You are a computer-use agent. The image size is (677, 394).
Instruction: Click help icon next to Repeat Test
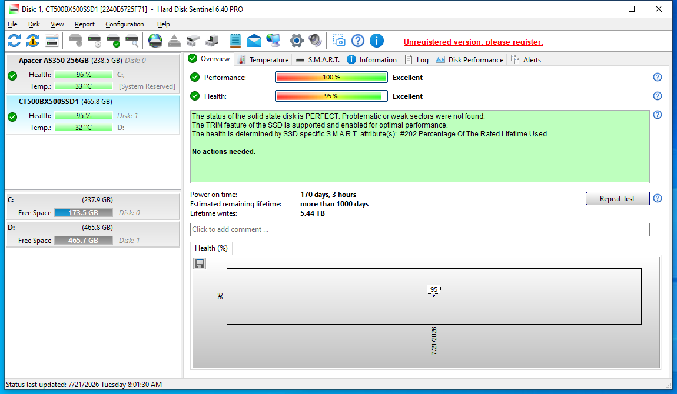(x=657, y=198)
